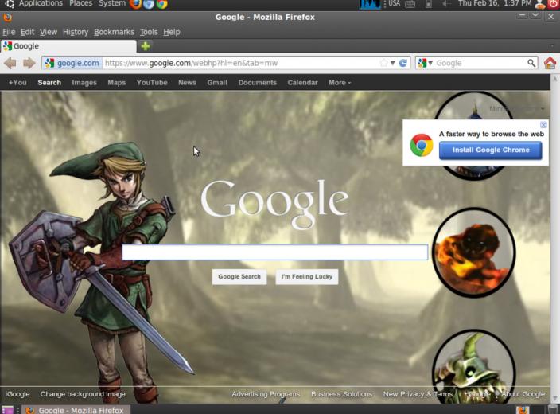The height and width of the screenshot is (414, 560).
Task: Open Calendar from the Google bar
Action: pyautogui.click(x=302, y=83)
